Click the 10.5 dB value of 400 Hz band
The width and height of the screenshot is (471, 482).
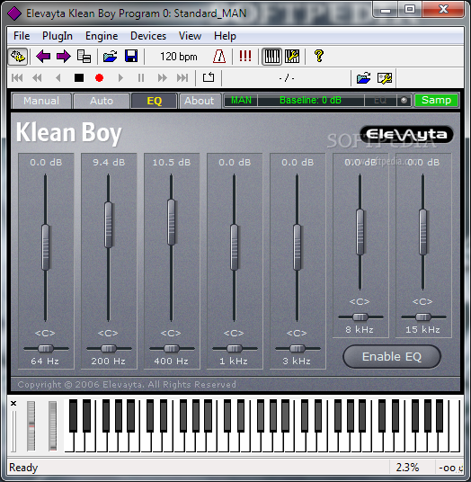pyautogui.click(x=172, y=162)
